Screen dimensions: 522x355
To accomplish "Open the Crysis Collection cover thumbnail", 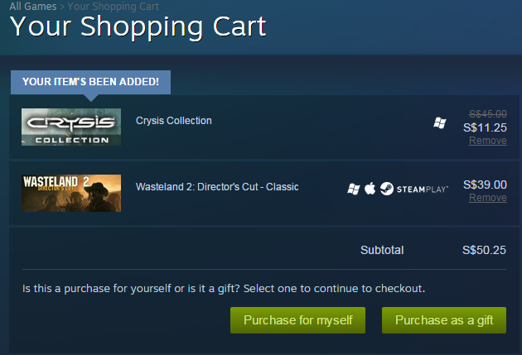I will (x=71, y=127).
